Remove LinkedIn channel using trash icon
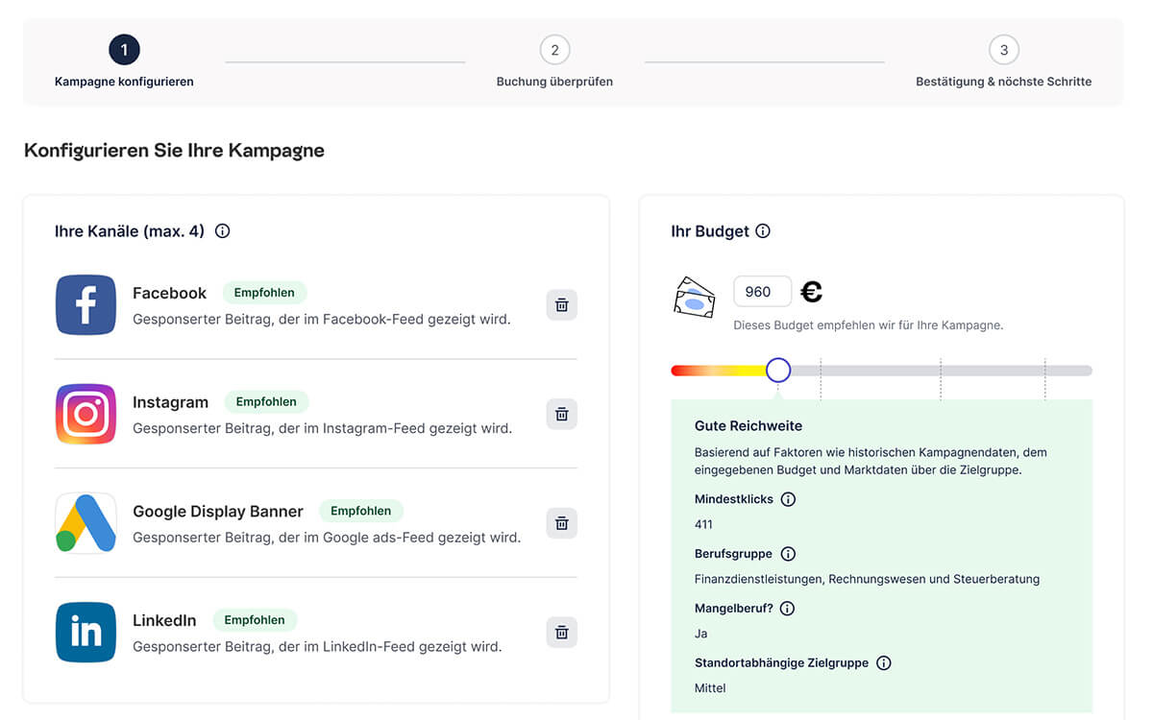Screen dimensions: 1153x720 click(x=562, y=633)
